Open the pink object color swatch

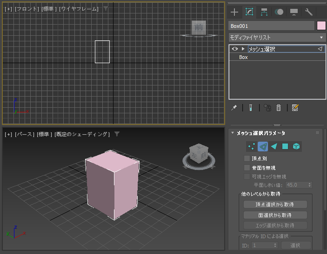point(321,26)
